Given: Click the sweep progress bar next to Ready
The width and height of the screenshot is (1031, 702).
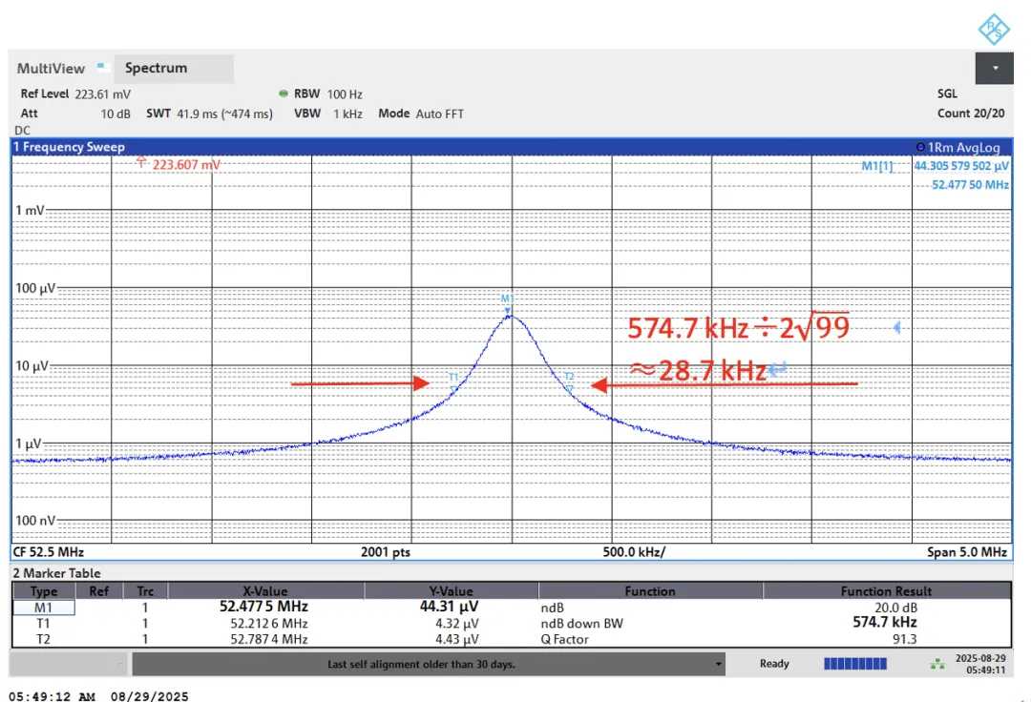Looking at the screenshot, I should point(854,664).
